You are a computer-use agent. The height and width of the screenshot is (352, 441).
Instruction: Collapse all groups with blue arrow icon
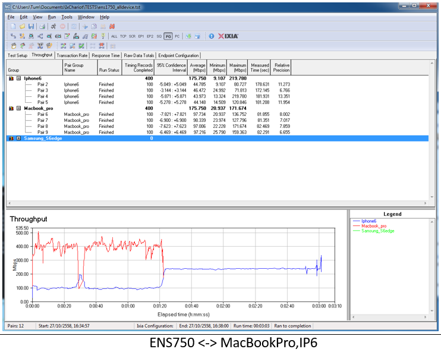[x=197, y=36]
